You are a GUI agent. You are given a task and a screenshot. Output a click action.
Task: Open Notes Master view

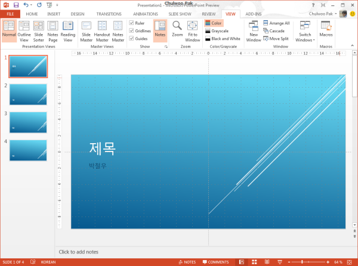(118, 31)
